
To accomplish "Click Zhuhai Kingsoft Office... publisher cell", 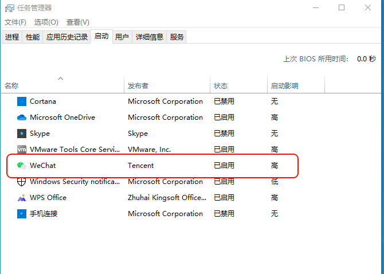I will pyautogui.click(x=167, y=198).
